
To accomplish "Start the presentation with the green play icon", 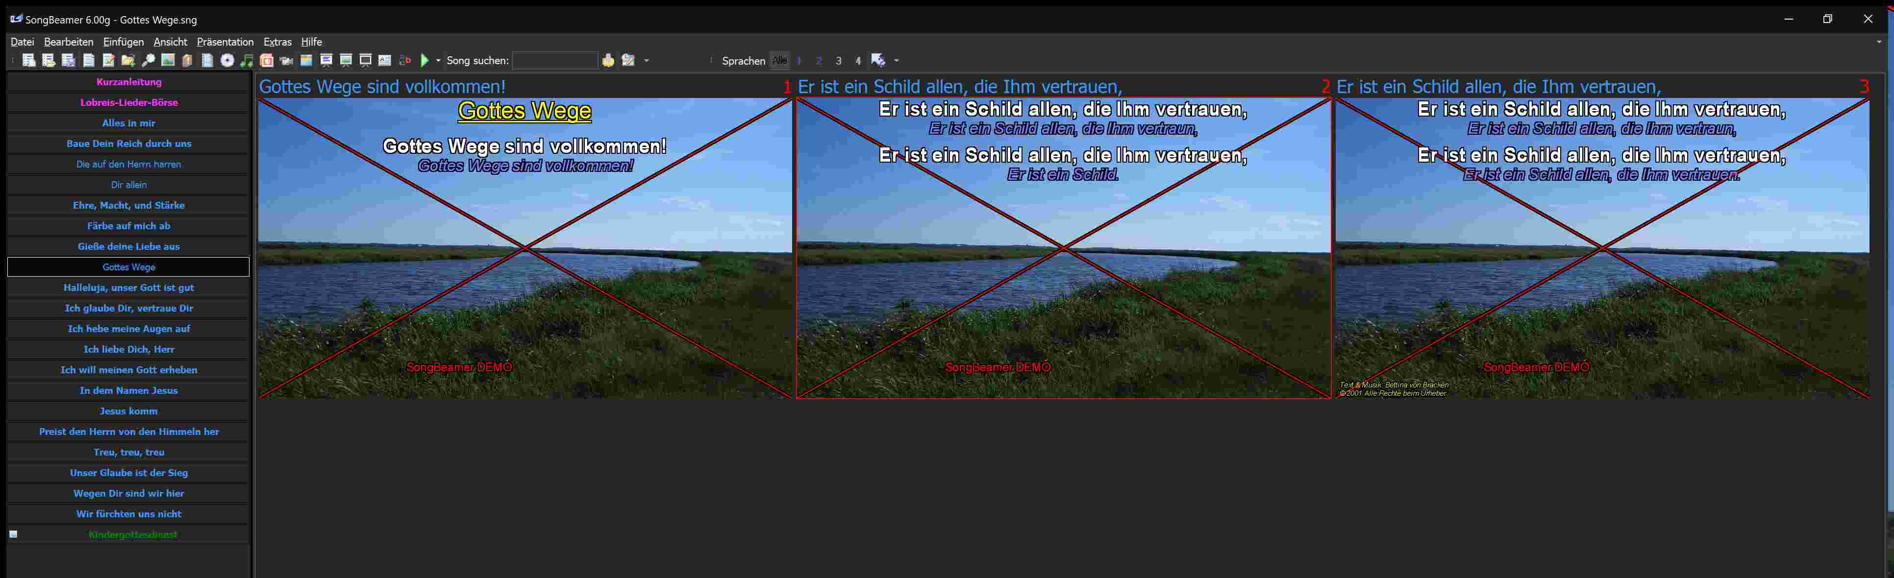I will point(424,60).
